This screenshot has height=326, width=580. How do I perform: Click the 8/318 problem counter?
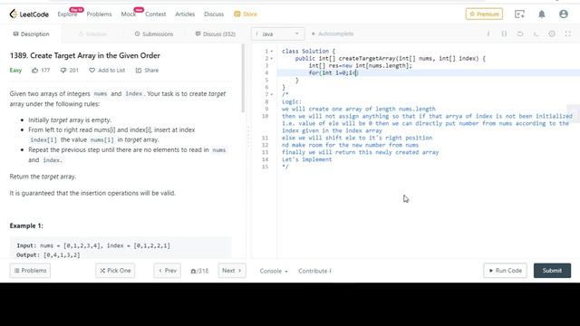[199, 271]
